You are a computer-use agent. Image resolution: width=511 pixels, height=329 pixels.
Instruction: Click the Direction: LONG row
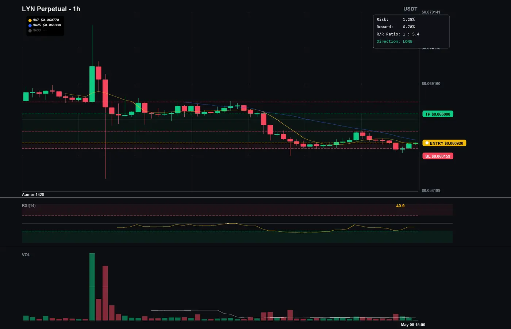point(395,41)
